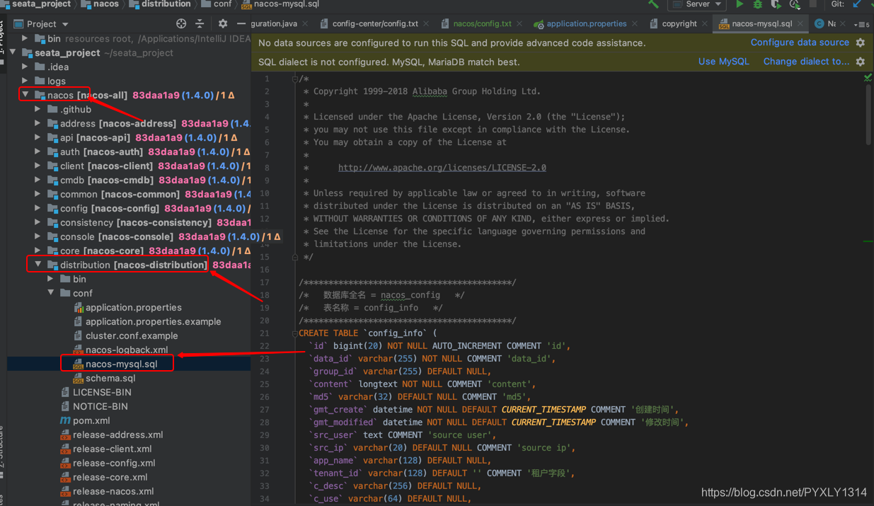Switch to the nacos/config.txt tab
The height and width of the screenshot is (506, 874).
482,23
